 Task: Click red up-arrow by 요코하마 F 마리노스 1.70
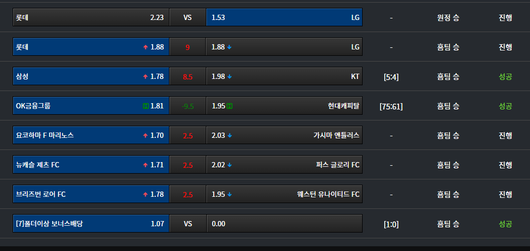coord(145,135)
